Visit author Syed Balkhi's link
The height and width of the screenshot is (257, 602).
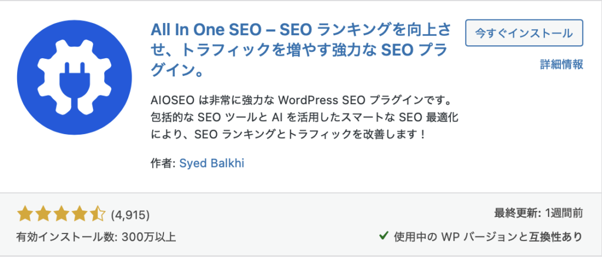point(210,163)
